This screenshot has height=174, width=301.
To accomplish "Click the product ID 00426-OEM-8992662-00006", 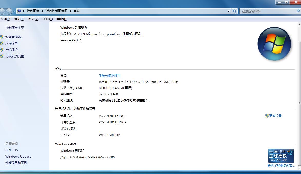I will coord(94,157).
